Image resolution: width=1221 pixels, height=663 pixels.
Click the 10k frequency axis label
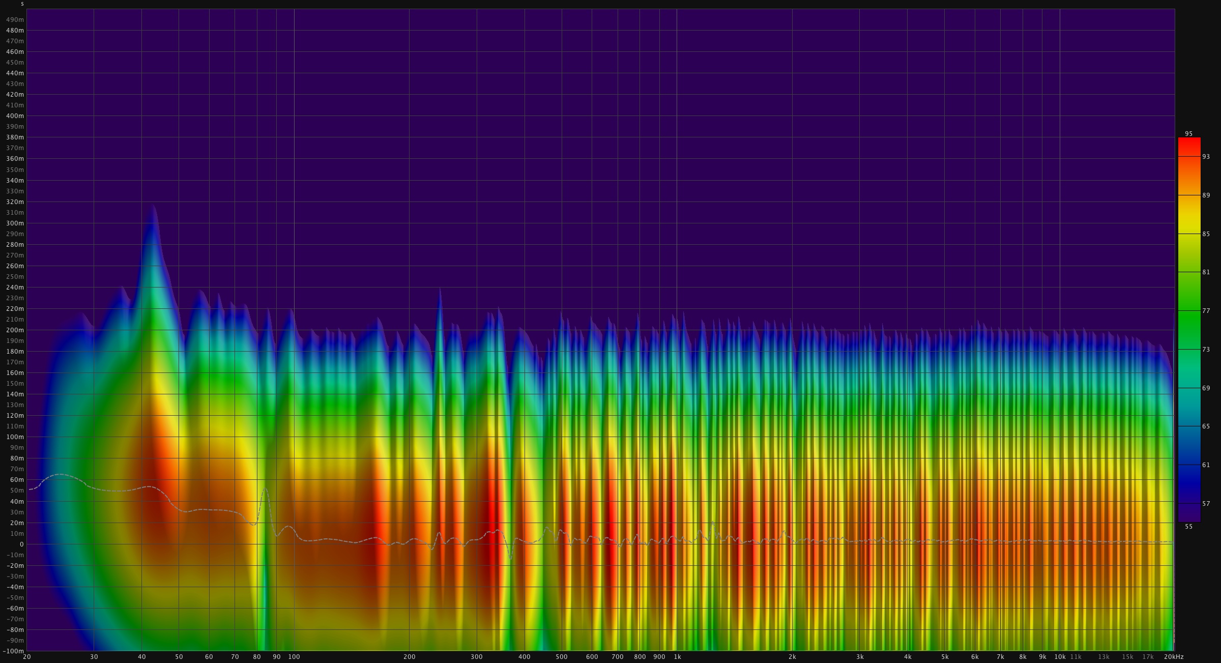click(x=1060, y=657)
